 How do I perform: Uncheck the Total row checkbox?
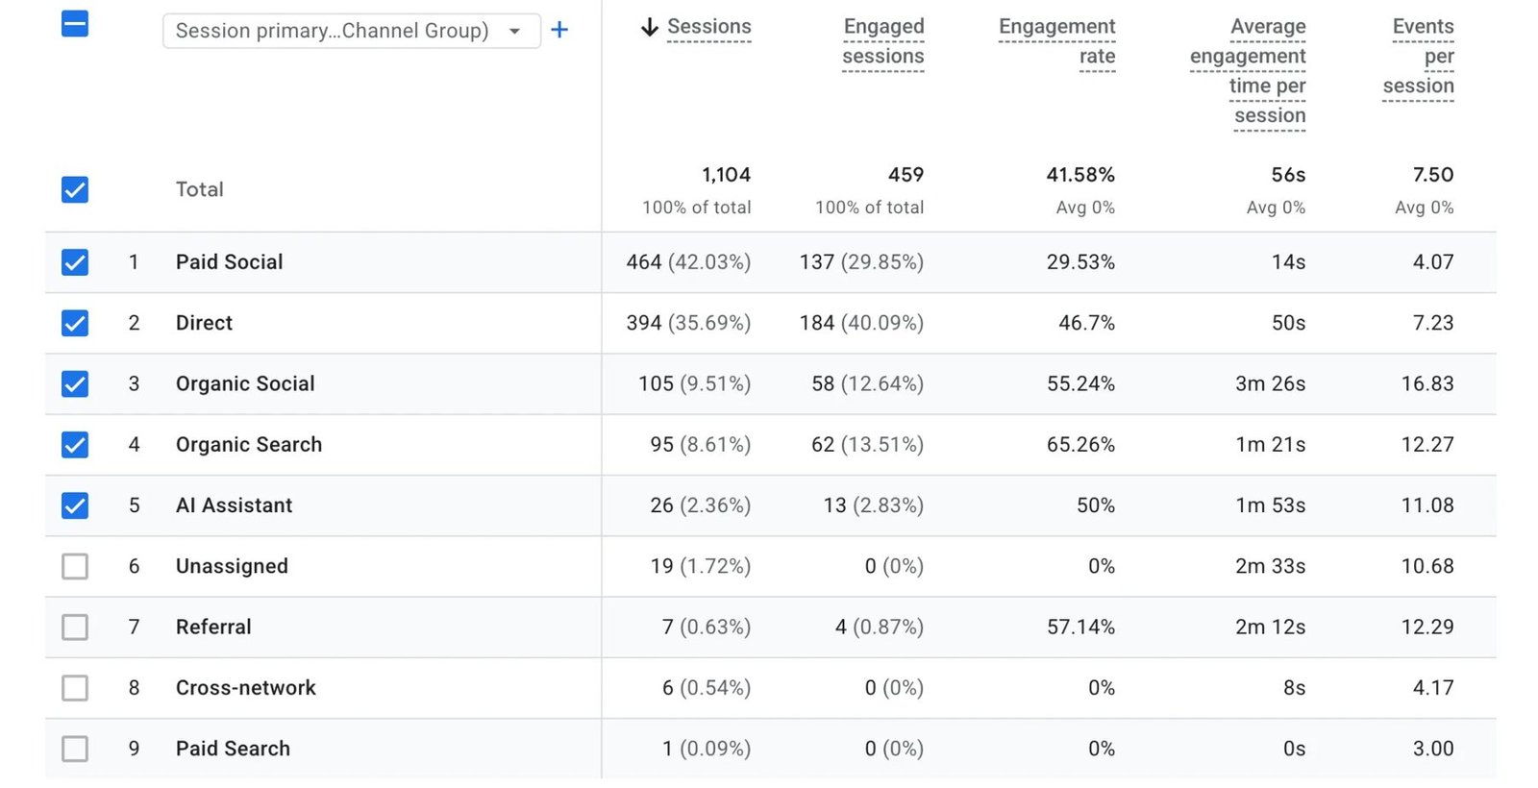pyautogui.click(x=75, y=189)
